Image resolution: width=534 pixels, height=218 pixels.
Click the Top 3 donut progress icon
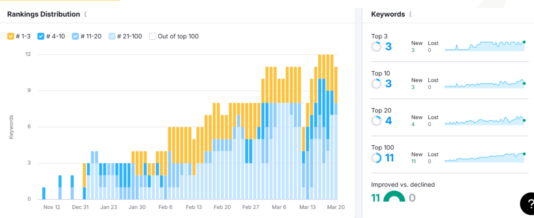[x=376, y=46]
